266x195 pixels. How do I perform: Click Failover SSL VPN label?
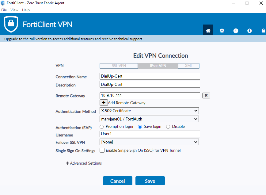click(x=70, y=142)
